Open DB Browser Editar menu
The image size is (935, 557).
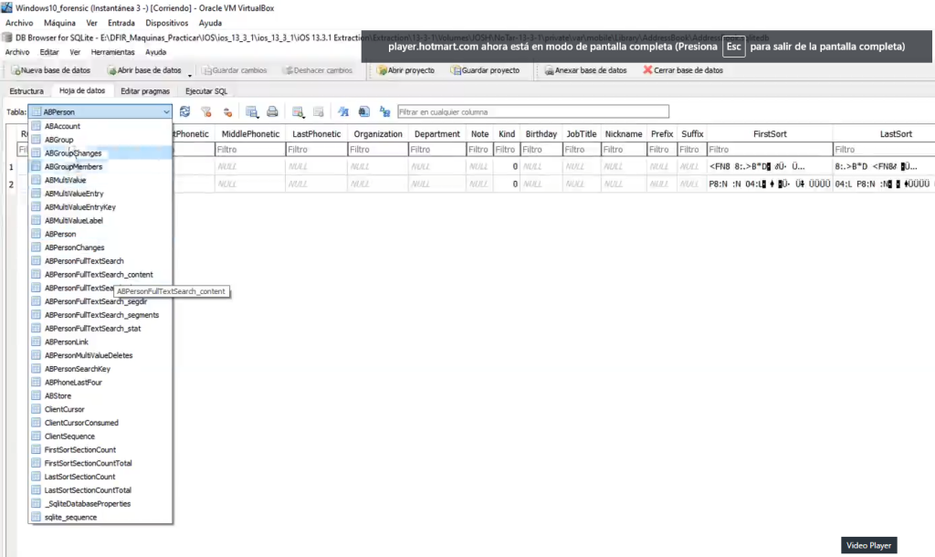[49, 52]
